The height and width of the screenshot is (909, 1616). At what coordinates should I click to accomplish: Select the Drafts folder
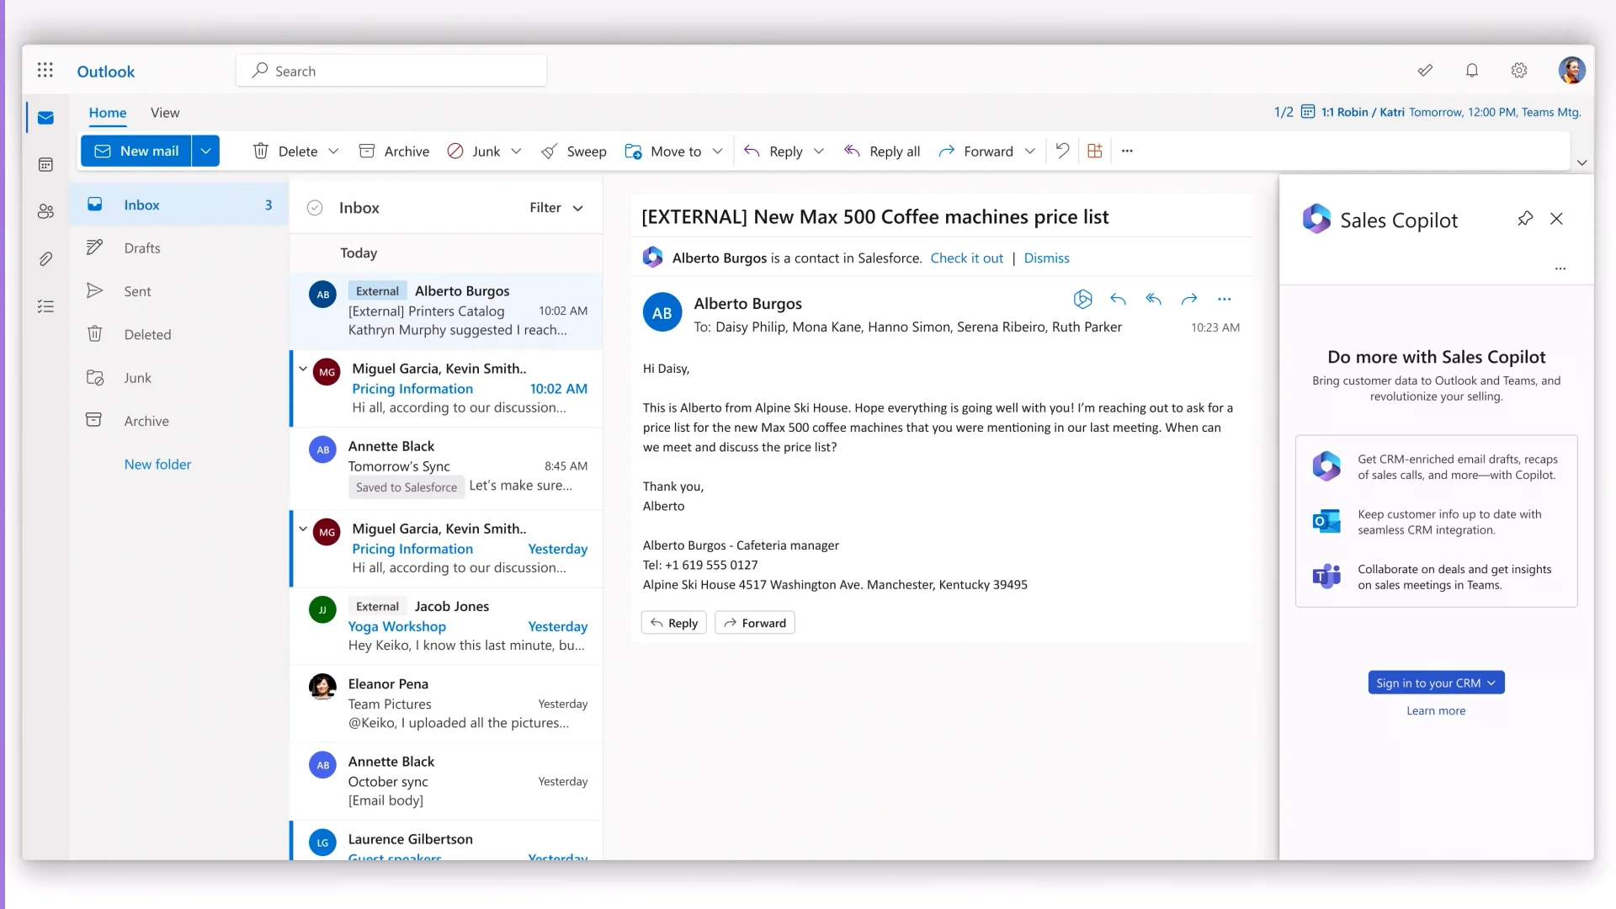[141, 248]
